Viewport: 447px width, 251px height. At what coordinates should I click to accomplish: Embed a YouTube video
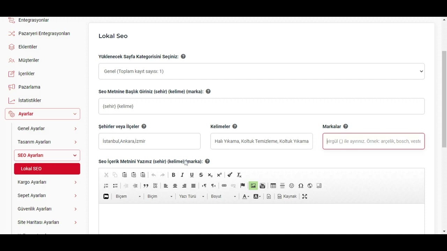point(262,186)
